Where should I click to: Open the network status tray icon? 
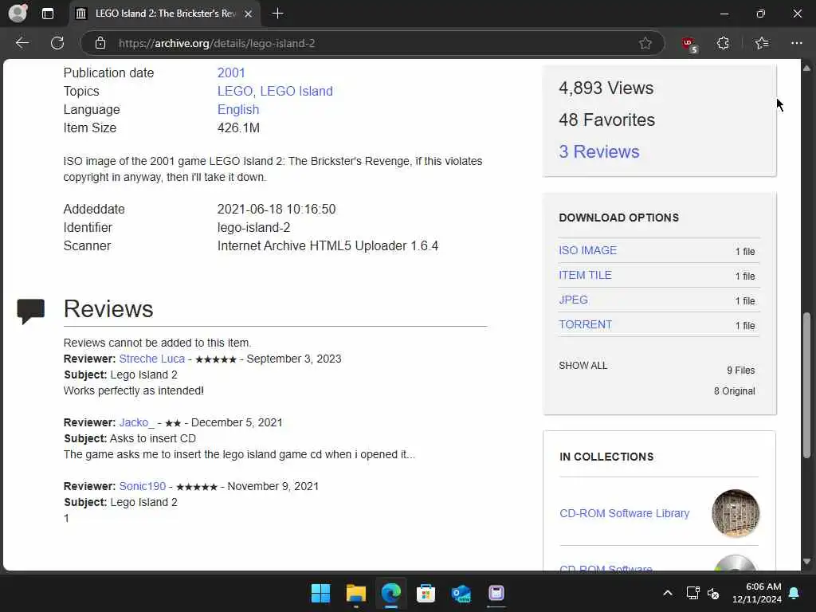click(x=692, y=593)
